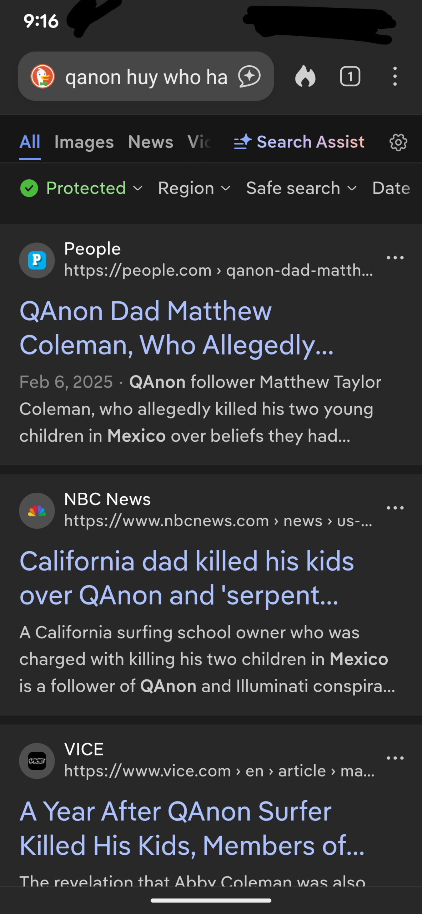Open California dad killed his kids article
Image resolution: width=422 pixels, height=914 pixels.
[186, 578]
